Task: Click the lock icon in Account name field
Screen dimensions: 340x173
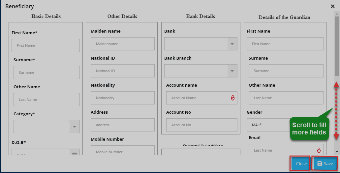Action: 232,98
